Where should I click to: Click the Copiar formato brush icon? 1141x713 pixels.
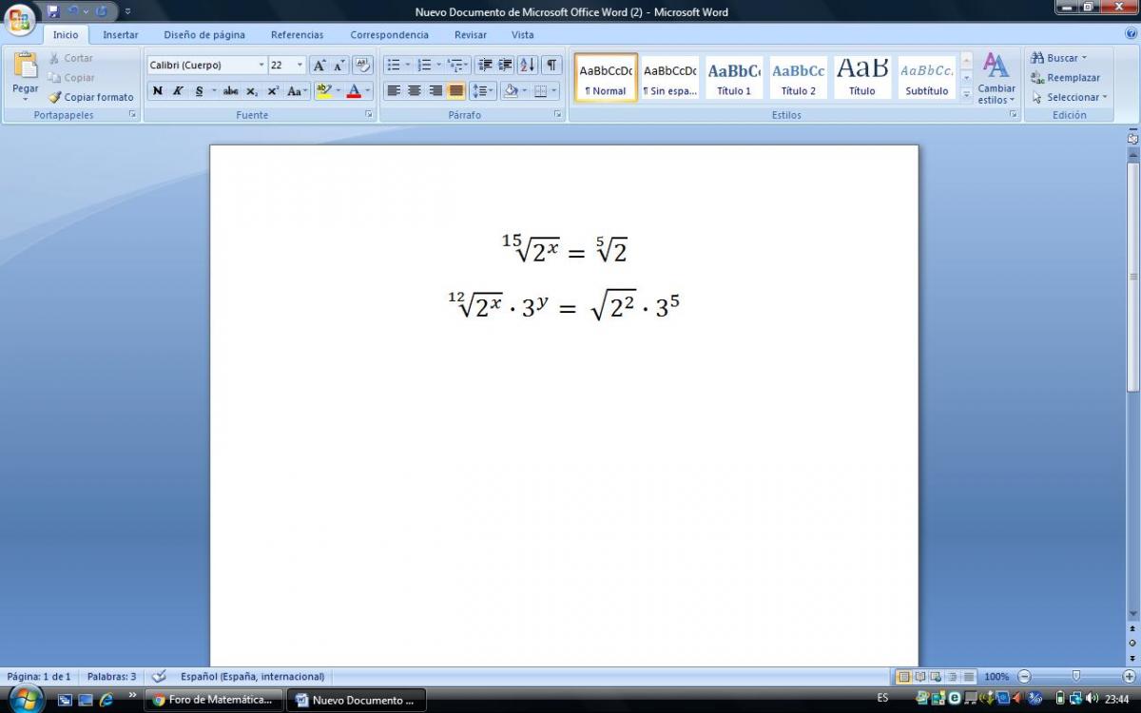point(55,97)
